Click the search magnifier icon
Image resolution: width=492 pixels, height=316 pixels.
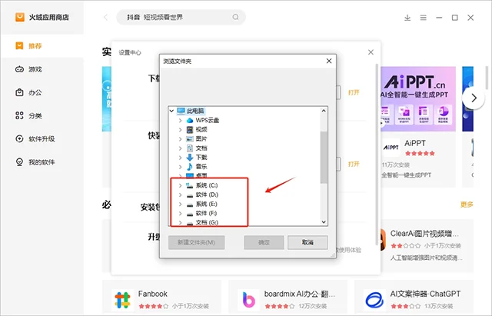(x=236, y=17)
